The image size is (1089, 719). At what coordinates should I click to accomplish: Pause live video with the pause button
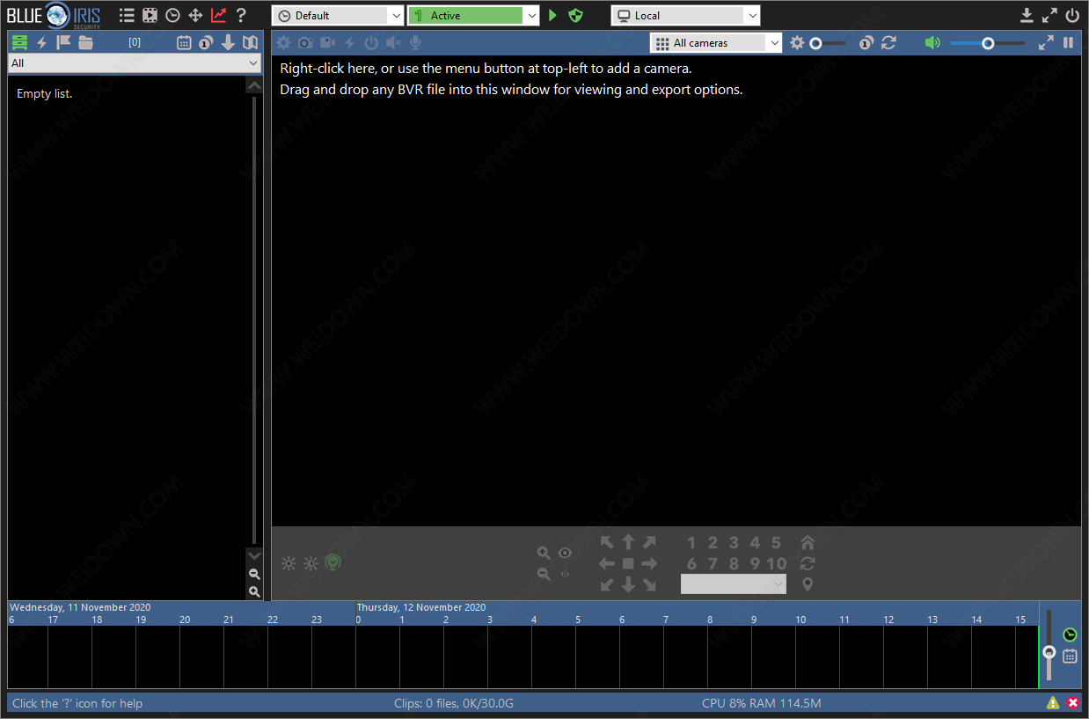pos(1068,42)
